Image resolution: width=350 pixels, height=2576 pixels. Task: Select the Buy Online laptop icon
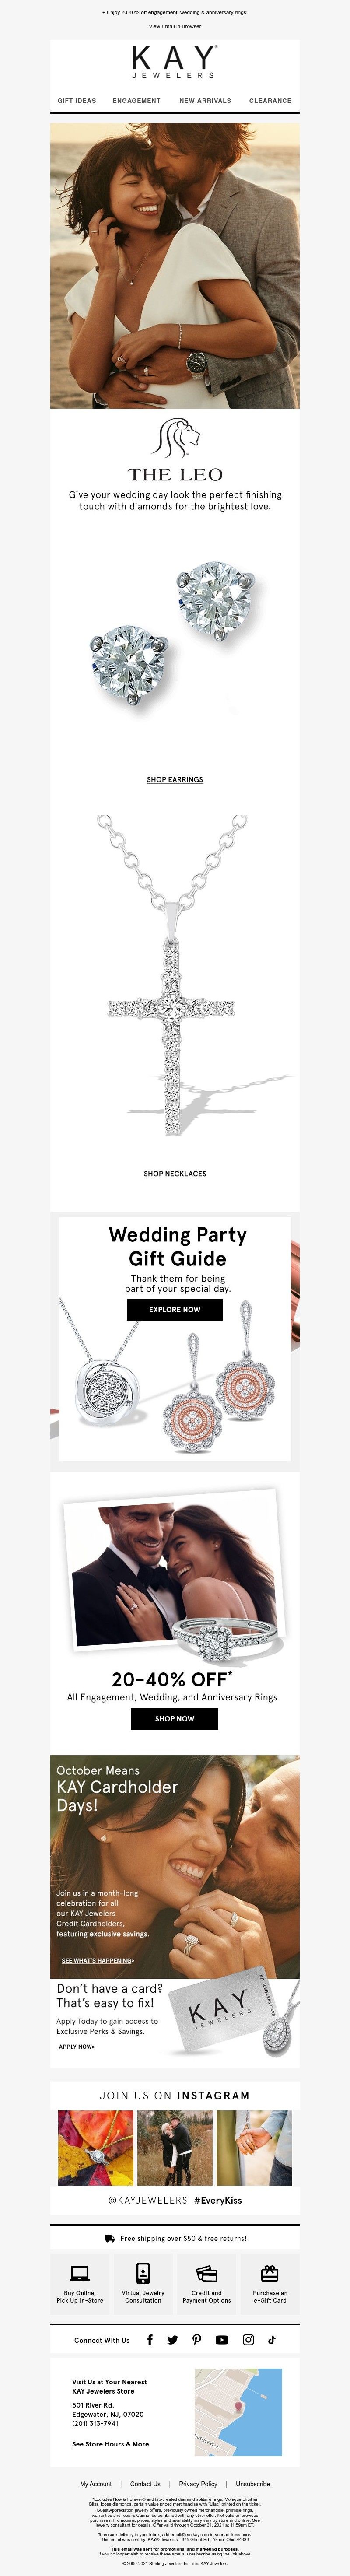click(80, 2273)
